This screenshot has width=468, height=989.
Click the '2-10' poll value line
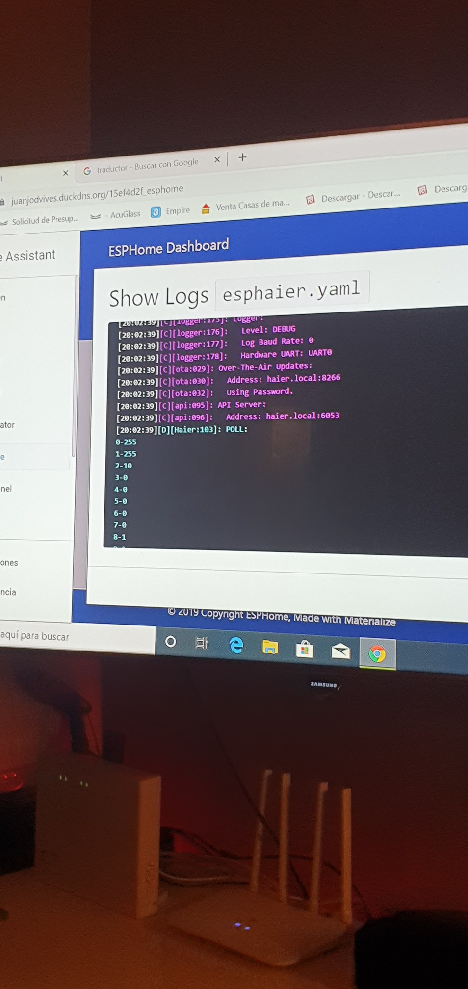coord(123,466)
